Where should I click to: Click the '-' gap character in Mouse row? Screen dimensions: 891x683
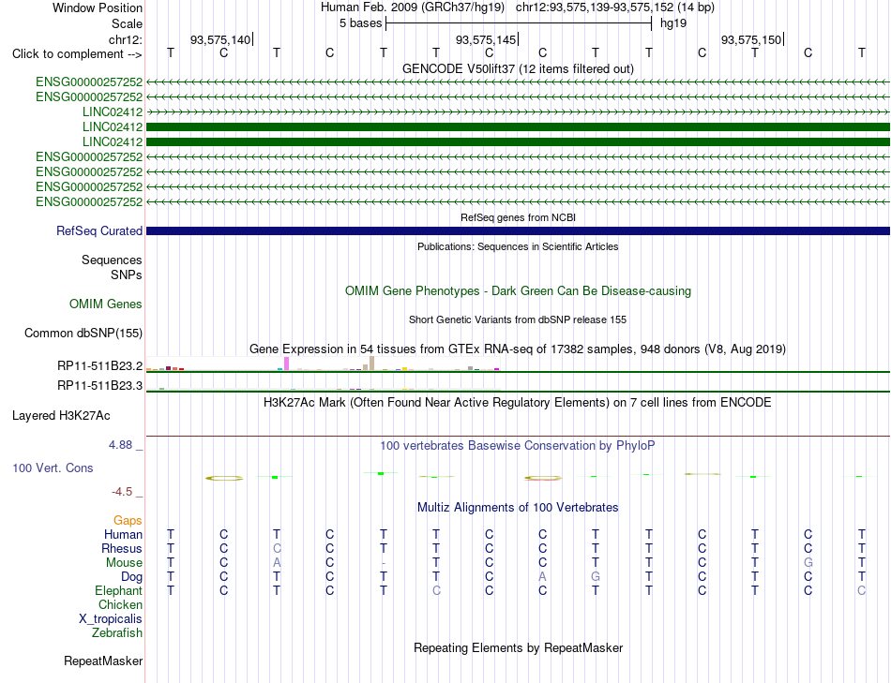click(384, 563)
